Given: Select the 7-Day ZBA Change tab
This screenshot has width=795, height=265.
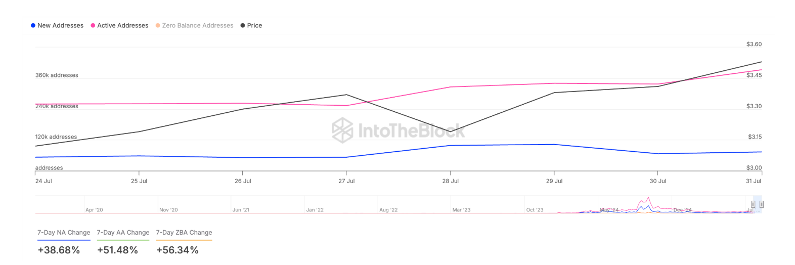Looking at the screenshot, I should pyautogui.click(x=184, y=233).
